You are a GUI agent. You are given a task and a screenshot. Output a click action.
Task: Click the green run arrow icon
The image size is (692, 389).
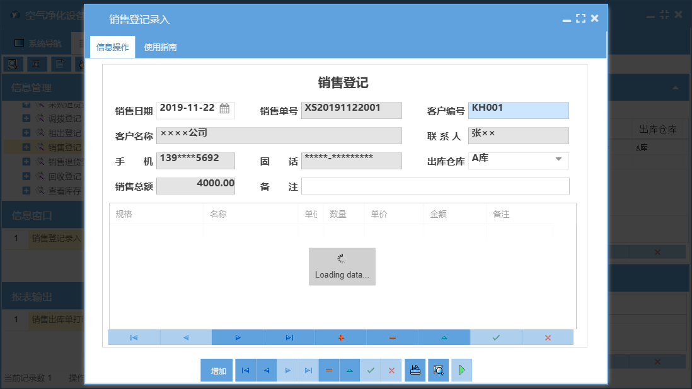461,370
